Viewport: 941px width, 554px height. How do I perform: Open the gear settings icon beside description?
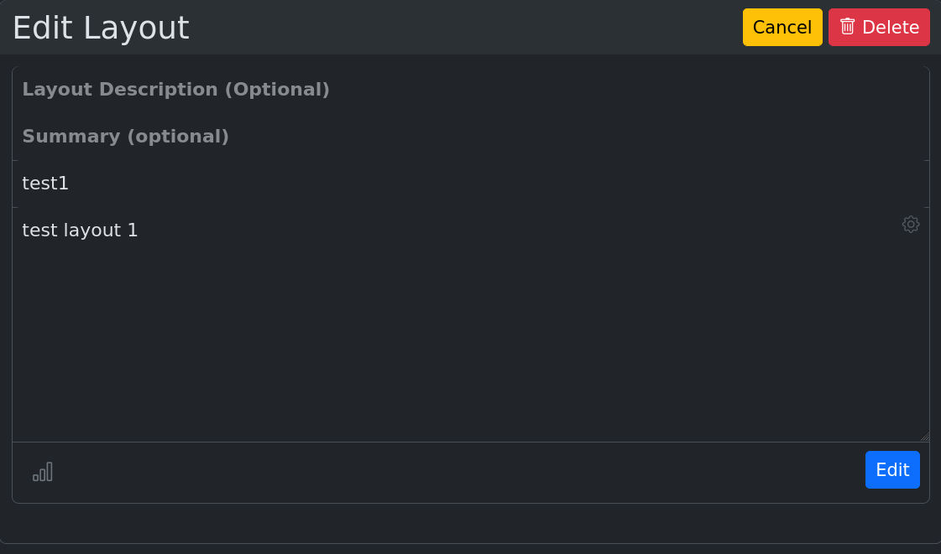(x=911, y=224)
